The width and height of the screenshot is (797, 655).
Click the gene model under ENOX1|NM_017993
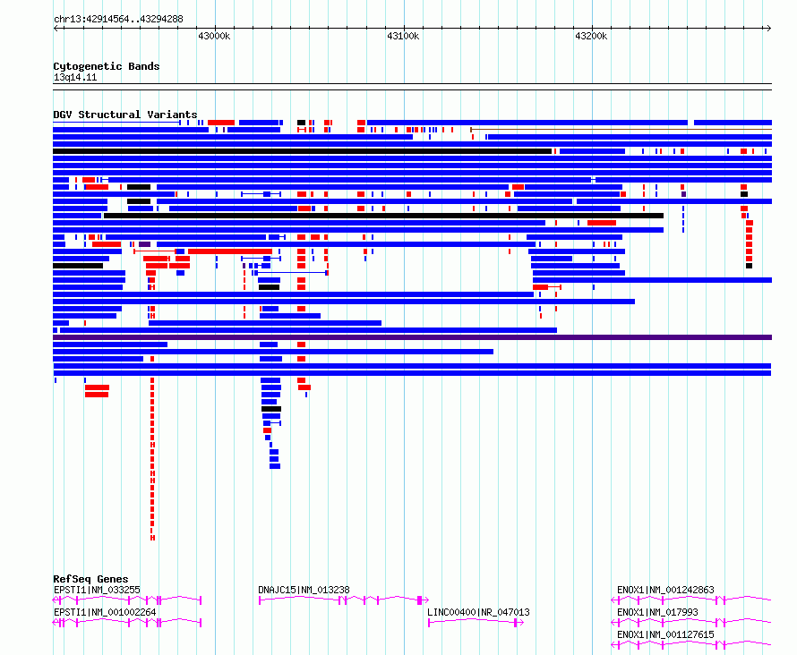[691, 623]
